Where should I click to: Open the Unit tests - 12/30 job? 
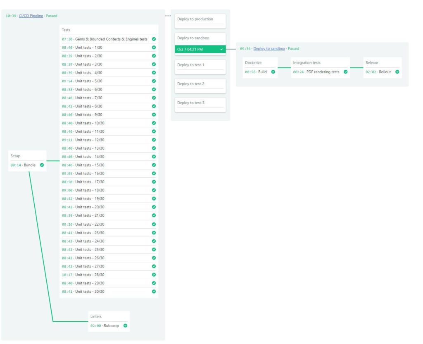click(x=90, y=140)
